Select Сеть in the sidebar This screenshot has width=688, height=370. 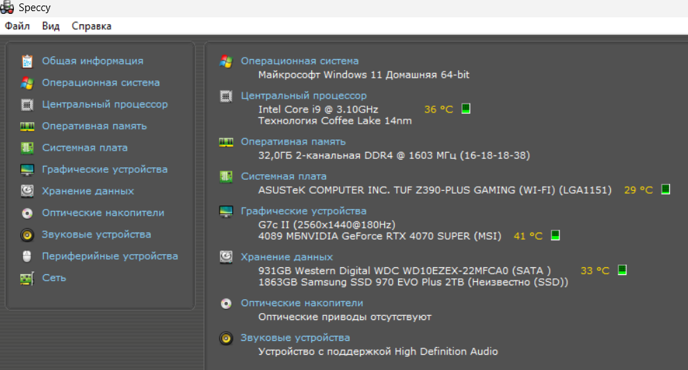(54, 278)
